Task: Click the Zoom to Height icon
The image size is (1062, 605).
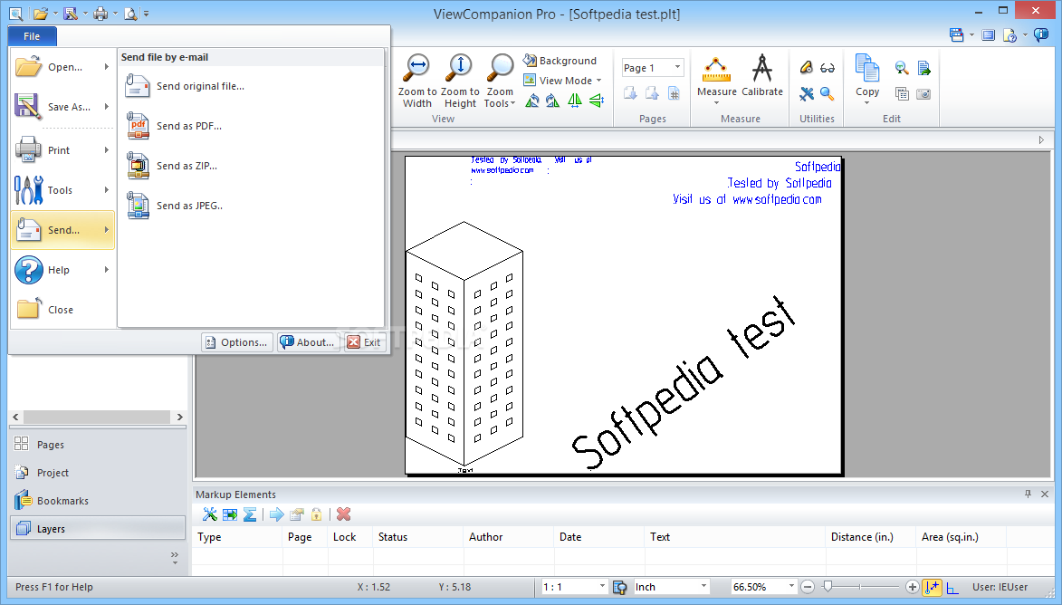Action: tap(460, 68)
